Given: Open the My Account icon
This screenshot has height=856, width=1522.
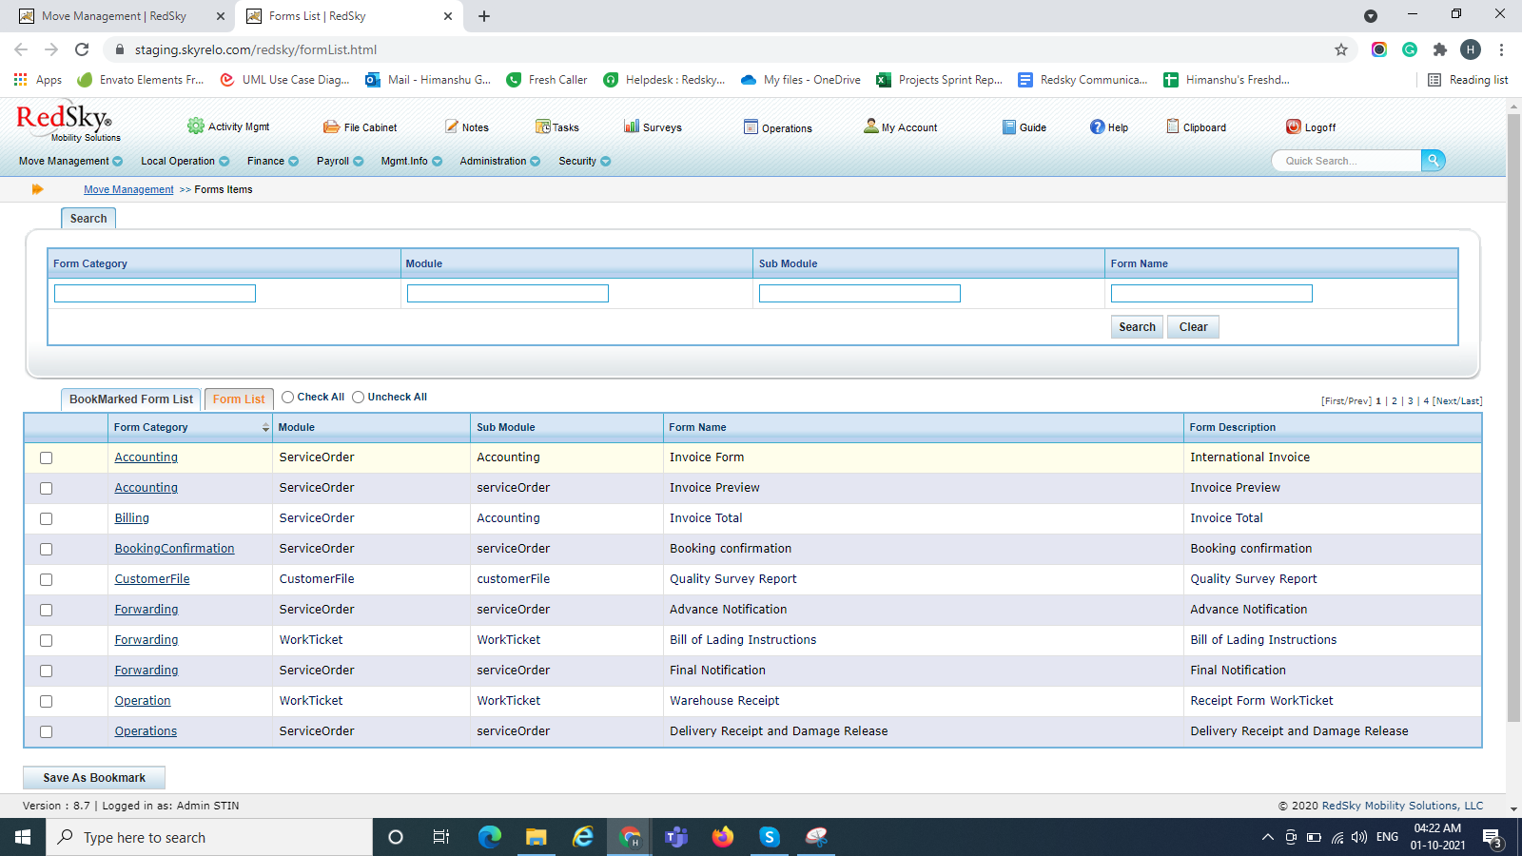Looking at the screenshot, I should point(870,126).
